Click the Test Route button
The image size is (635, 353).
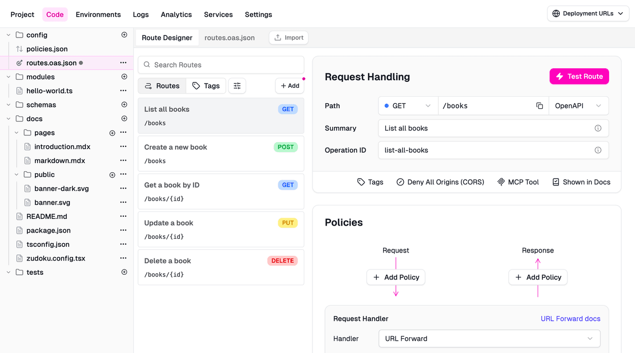[x=579, y=76]
